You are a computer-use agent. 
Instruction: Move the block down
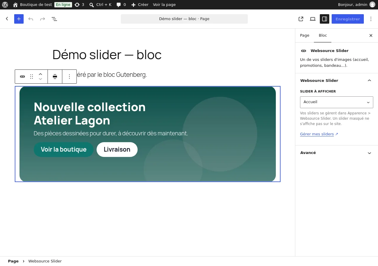tap(40, 79)
